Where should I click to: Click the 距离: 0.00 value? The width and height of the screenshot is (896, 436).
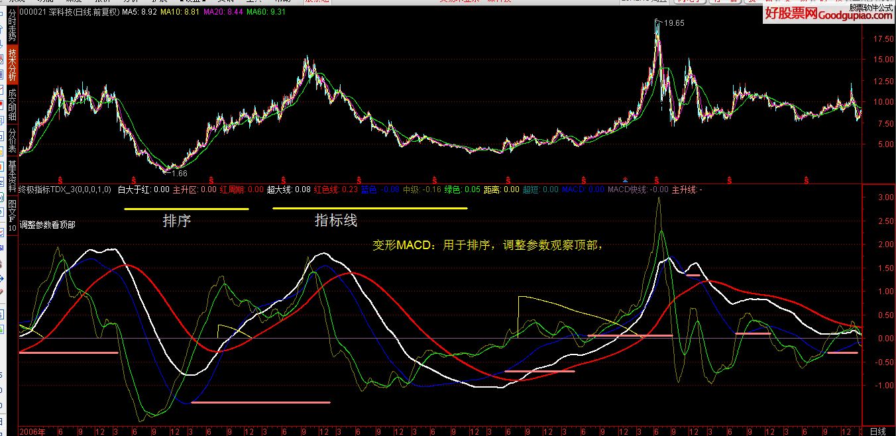point(502,189)
